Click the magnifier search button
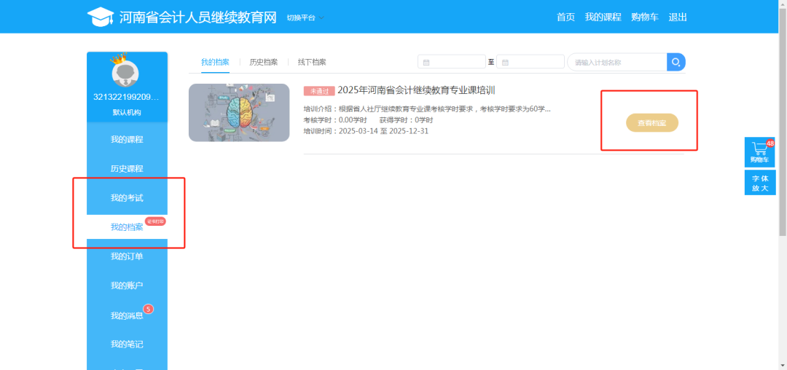Image resolution: width=787 pixels, height=370 pixels. pyautogui.click(x=676, y=63)
